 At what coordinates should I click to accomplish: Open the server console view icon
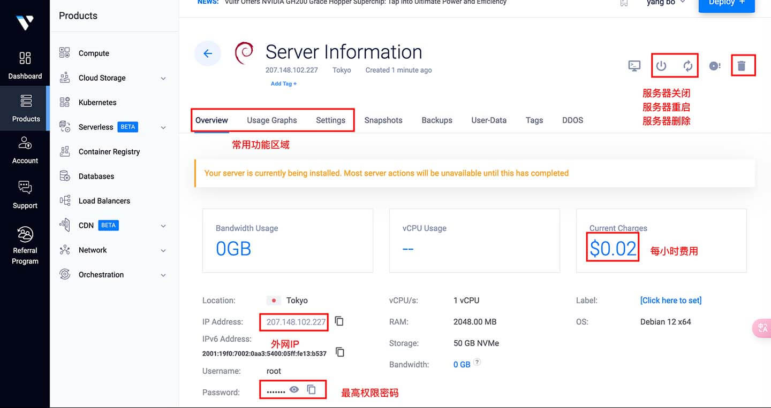(x=634, y=66)
